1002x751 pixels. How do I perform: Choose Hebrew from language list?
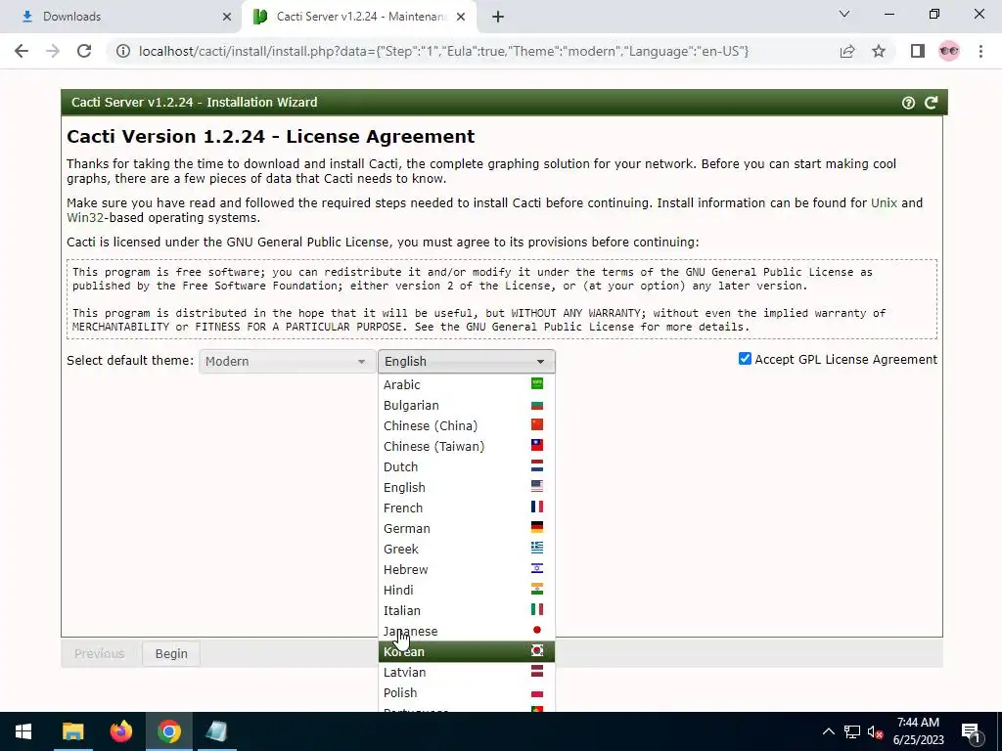(x=467, y=569)
